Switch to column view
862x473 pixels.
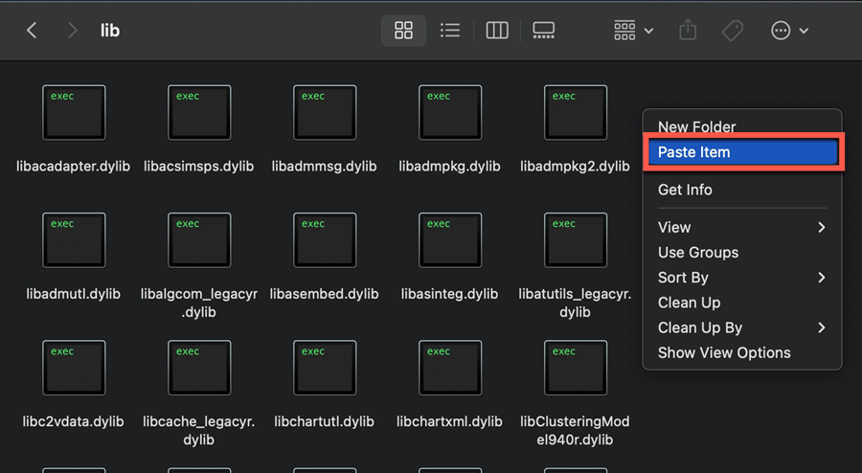click(x=497, y=31)
